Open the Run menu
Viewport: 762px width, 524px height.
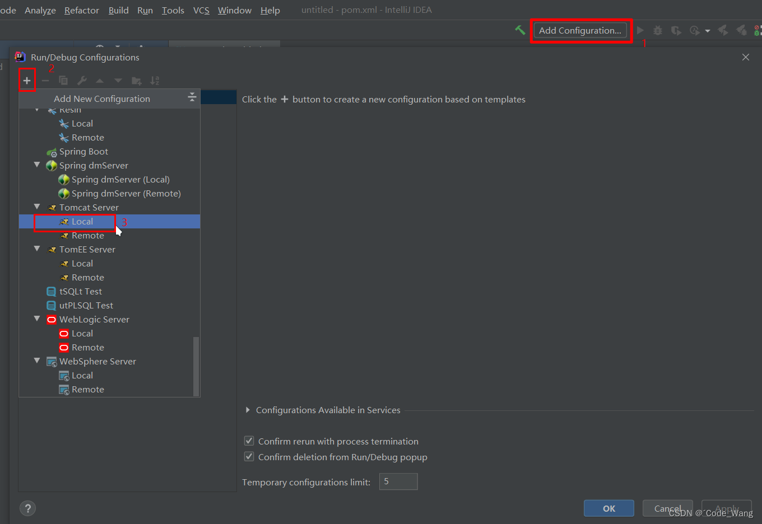pyautogui.click(x=145, y=10)
